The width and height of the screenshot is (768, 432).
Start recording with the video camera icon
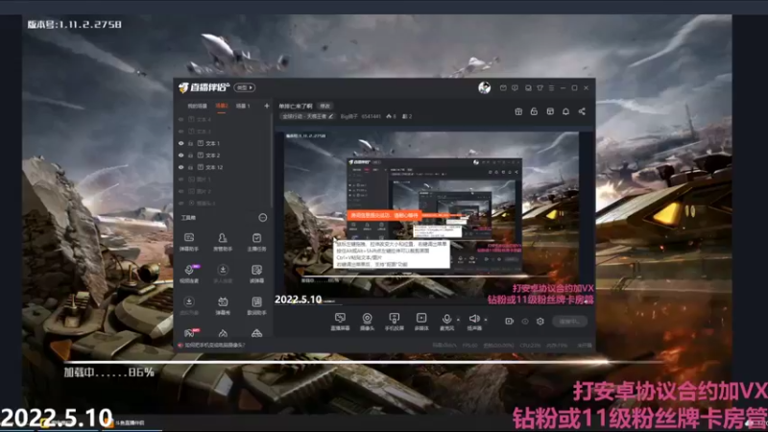point(510,322)
